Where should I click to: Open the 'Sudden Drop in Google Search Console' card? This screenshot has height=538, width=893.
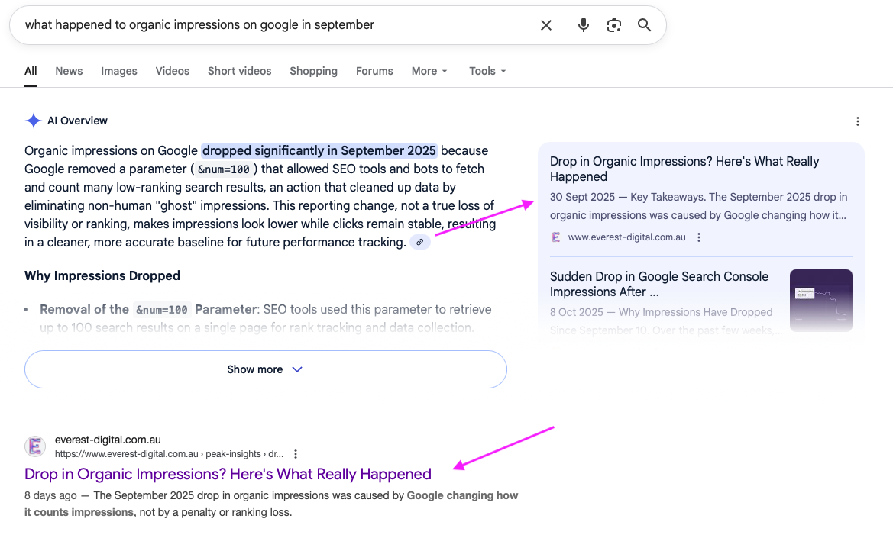click(658, 284)
